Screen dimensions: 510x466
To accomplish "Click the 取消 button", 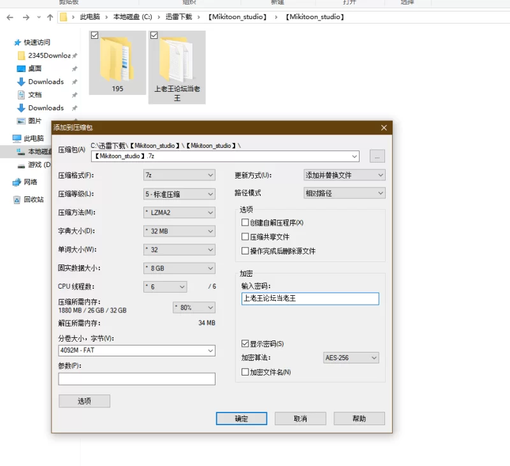I will [300, 419].
